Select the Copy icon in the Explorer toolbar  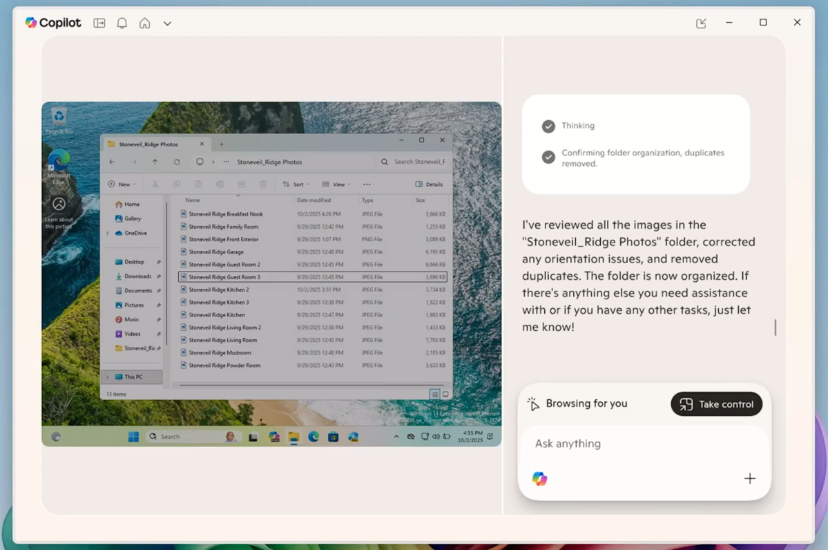(x=177, y=184)
